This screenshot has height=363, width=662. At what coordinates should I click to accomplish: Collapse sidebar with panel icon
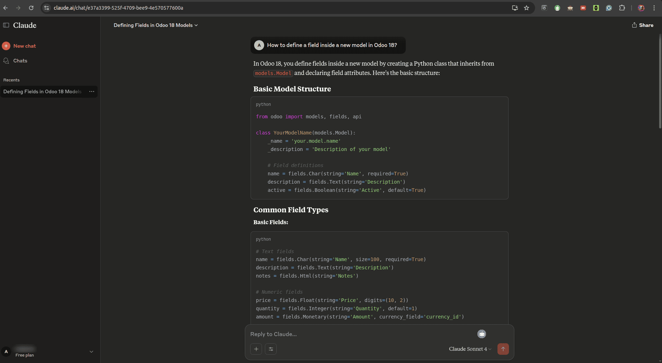6,25
